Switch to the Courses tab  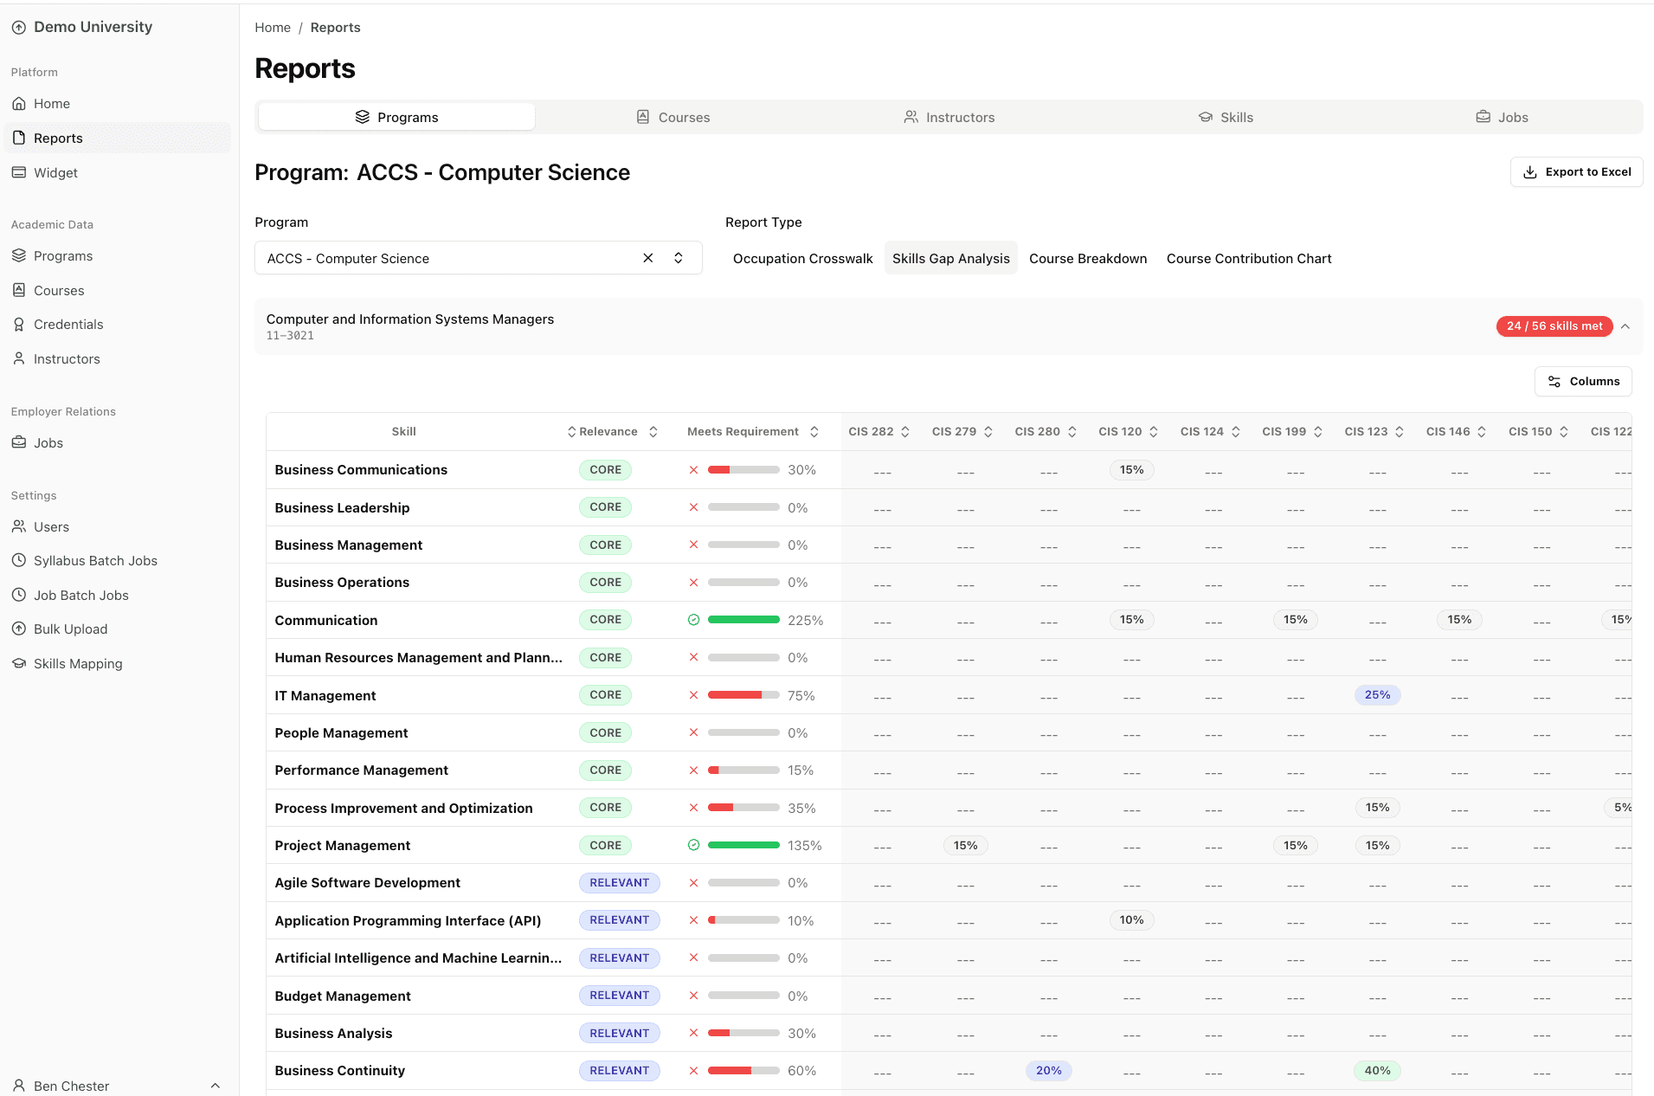pyautogui.click(x=673, y=117)
